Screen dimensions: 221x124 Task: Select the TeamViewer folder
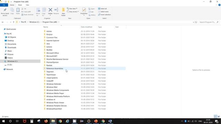point(51,75)
